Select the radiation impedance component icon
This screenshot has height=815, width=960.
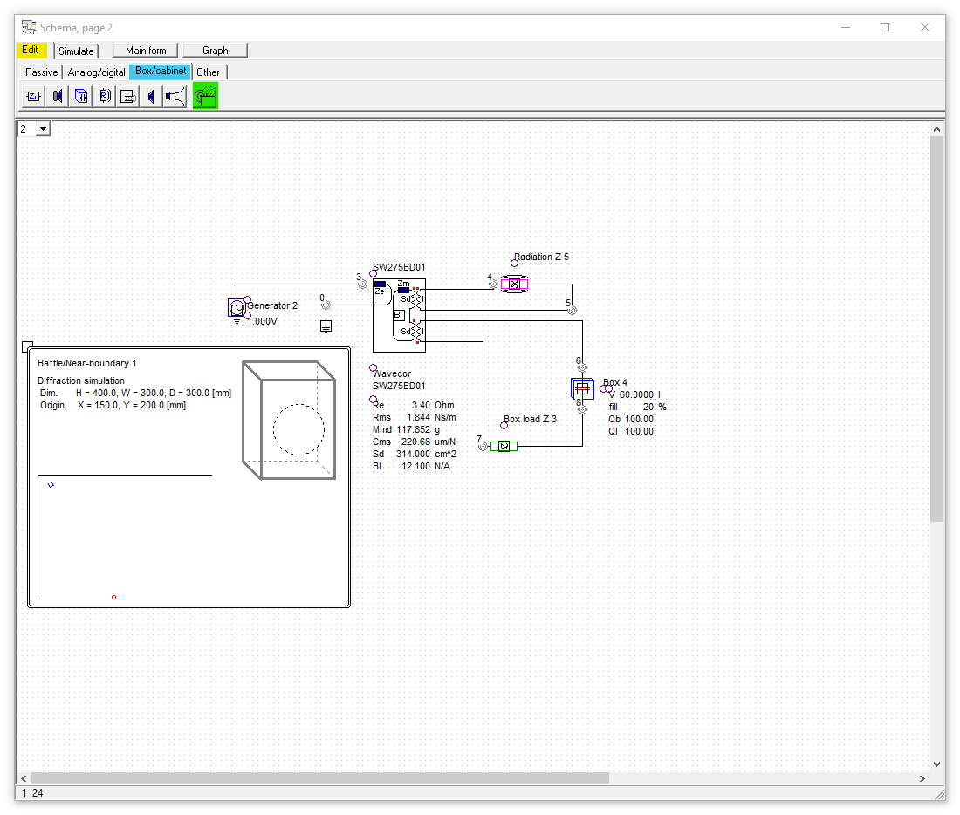pos(104,96)
